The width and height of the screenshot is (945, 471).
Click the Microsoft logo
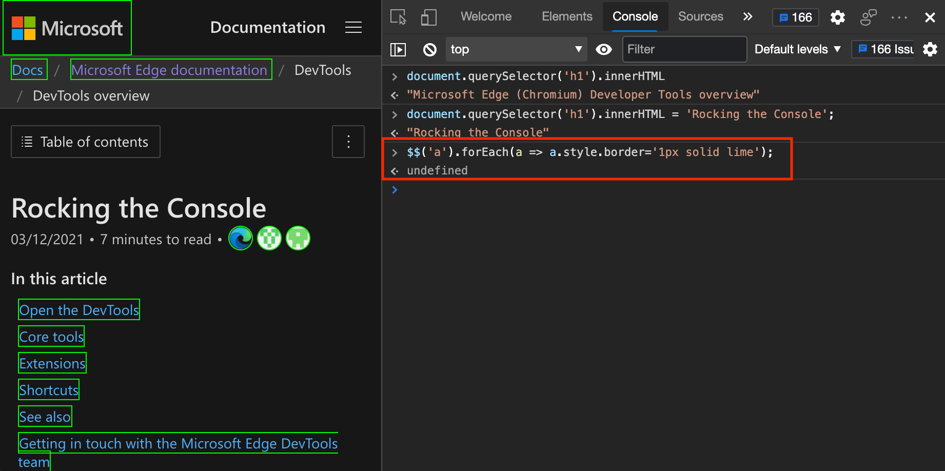tap(67, 28)
